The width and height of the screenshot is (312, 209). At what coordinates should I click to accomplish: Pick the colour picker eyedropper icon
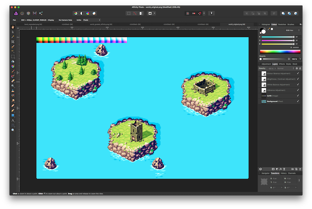(x=268, y=29)
